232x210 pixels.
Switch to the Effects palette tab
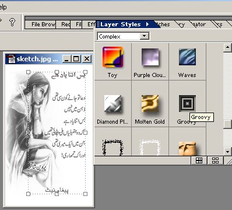(91, 24)
